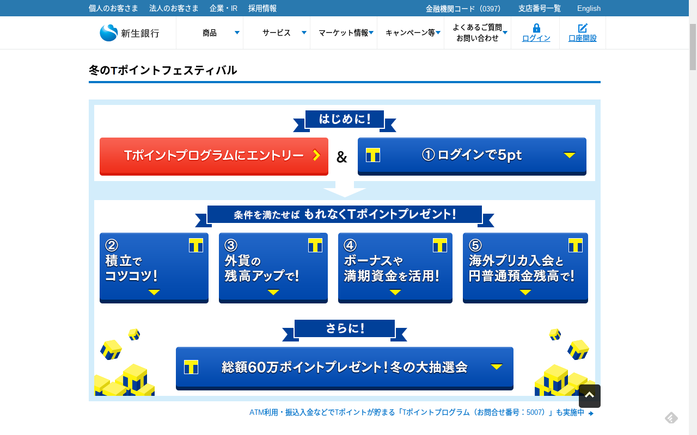
Task: Click the scroll-to-top arrow button
Action: [590, 396]
